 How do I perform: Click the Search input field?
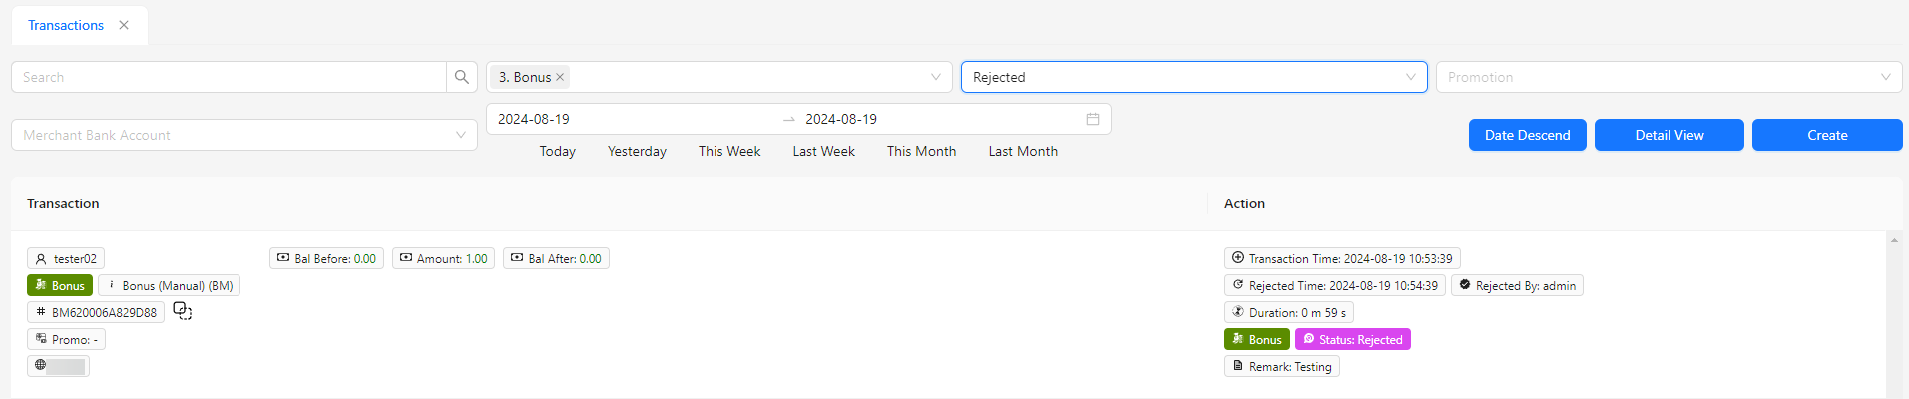coord(230,77)
